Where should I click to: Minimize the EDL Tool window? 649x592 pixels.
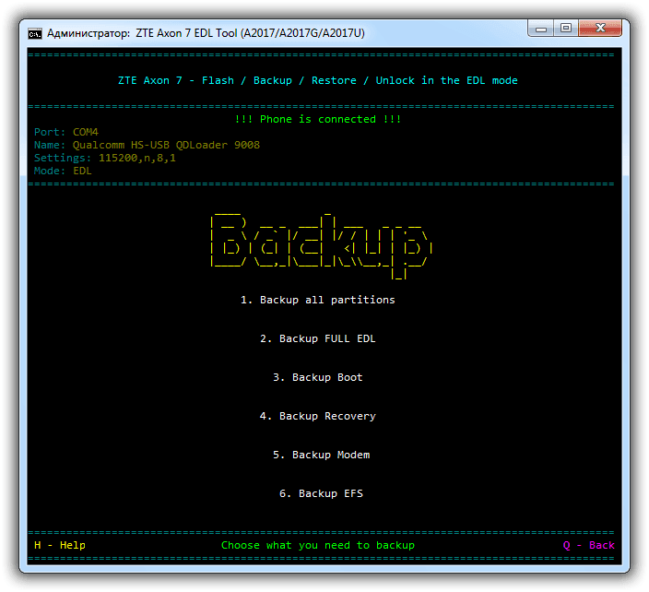(540, 29)
